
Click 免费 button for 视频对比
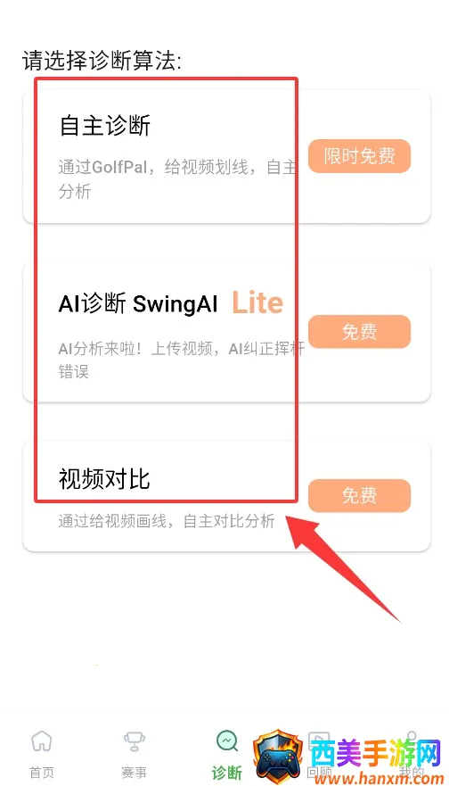pyautogui.click(x=359, y=496)
